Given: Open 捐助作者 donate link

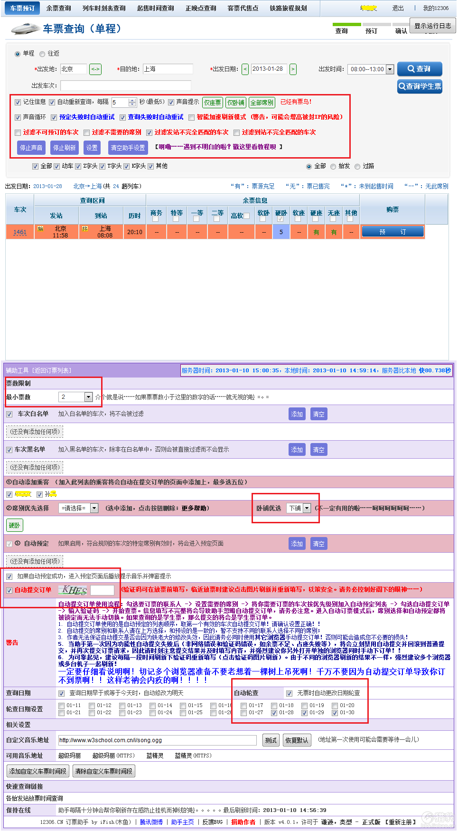Looking at the screenshot, I should (243, 822).
